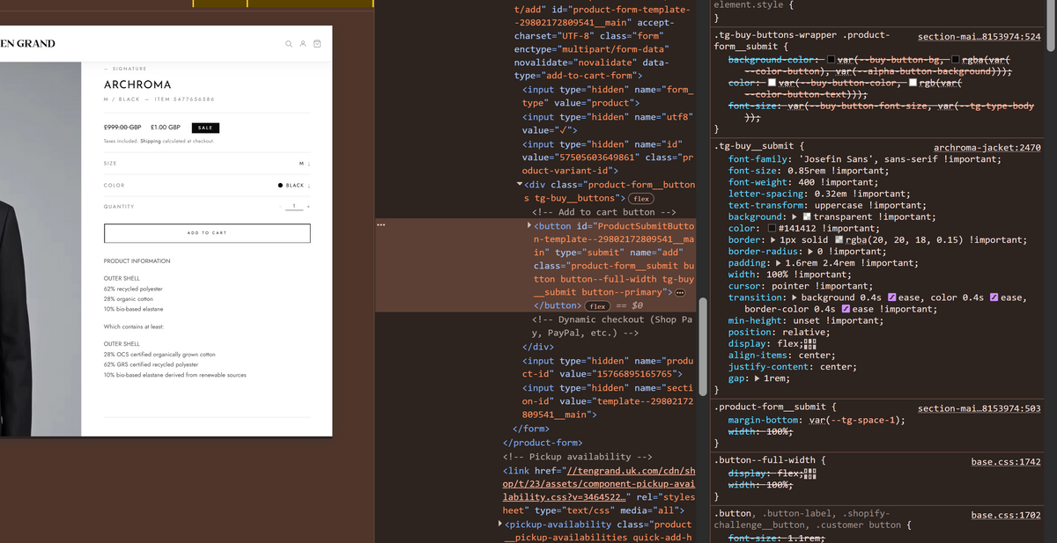Open easing editor for color 0.4s ease
Screen dimensions: 1057x543
[995, 297]
